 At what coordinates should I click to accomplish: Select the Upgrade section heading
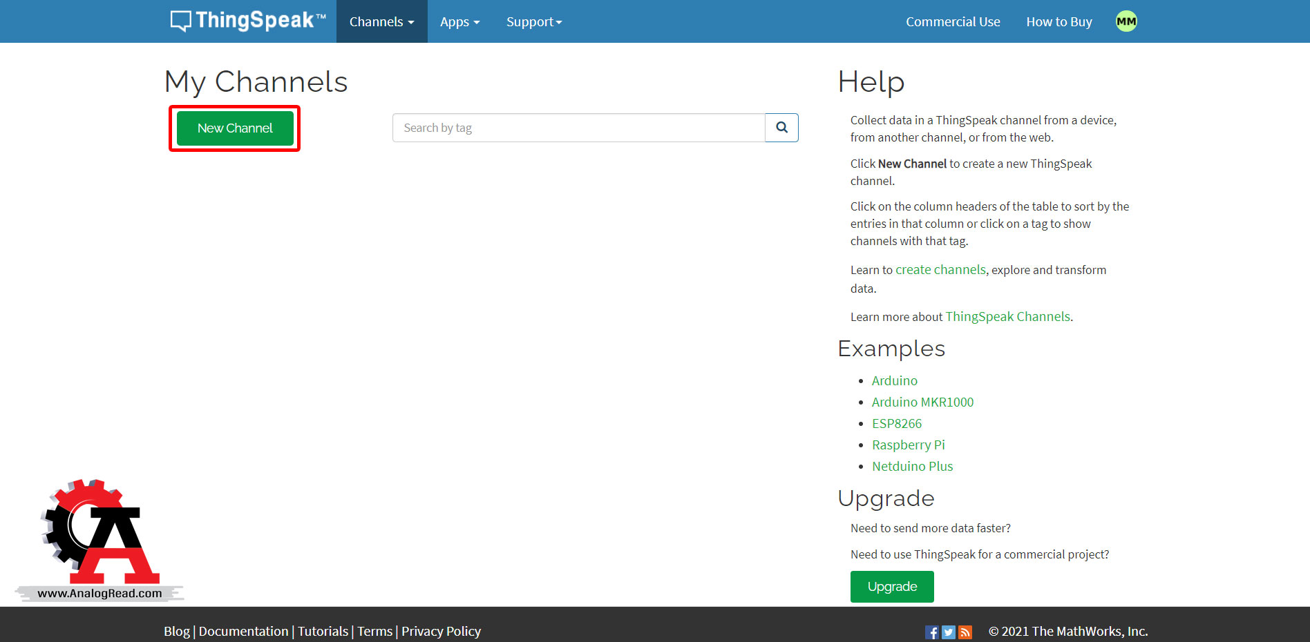coord(886,498)
